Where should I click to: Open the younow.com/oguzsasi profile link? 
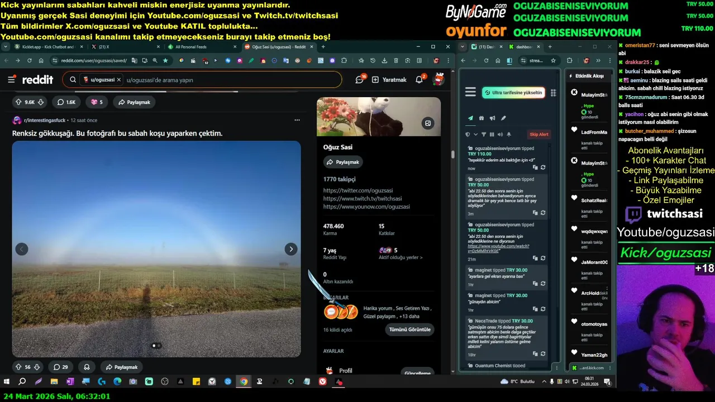pos(366,207)
